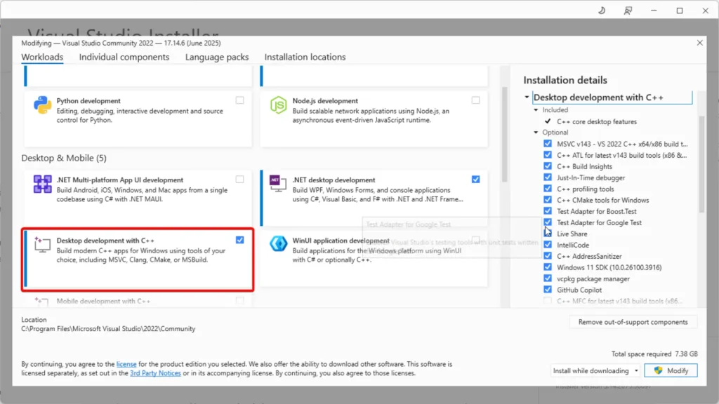719x404 pixels.
Task: Collapse the Optional section arrow
Action: [x=536, y=133]
